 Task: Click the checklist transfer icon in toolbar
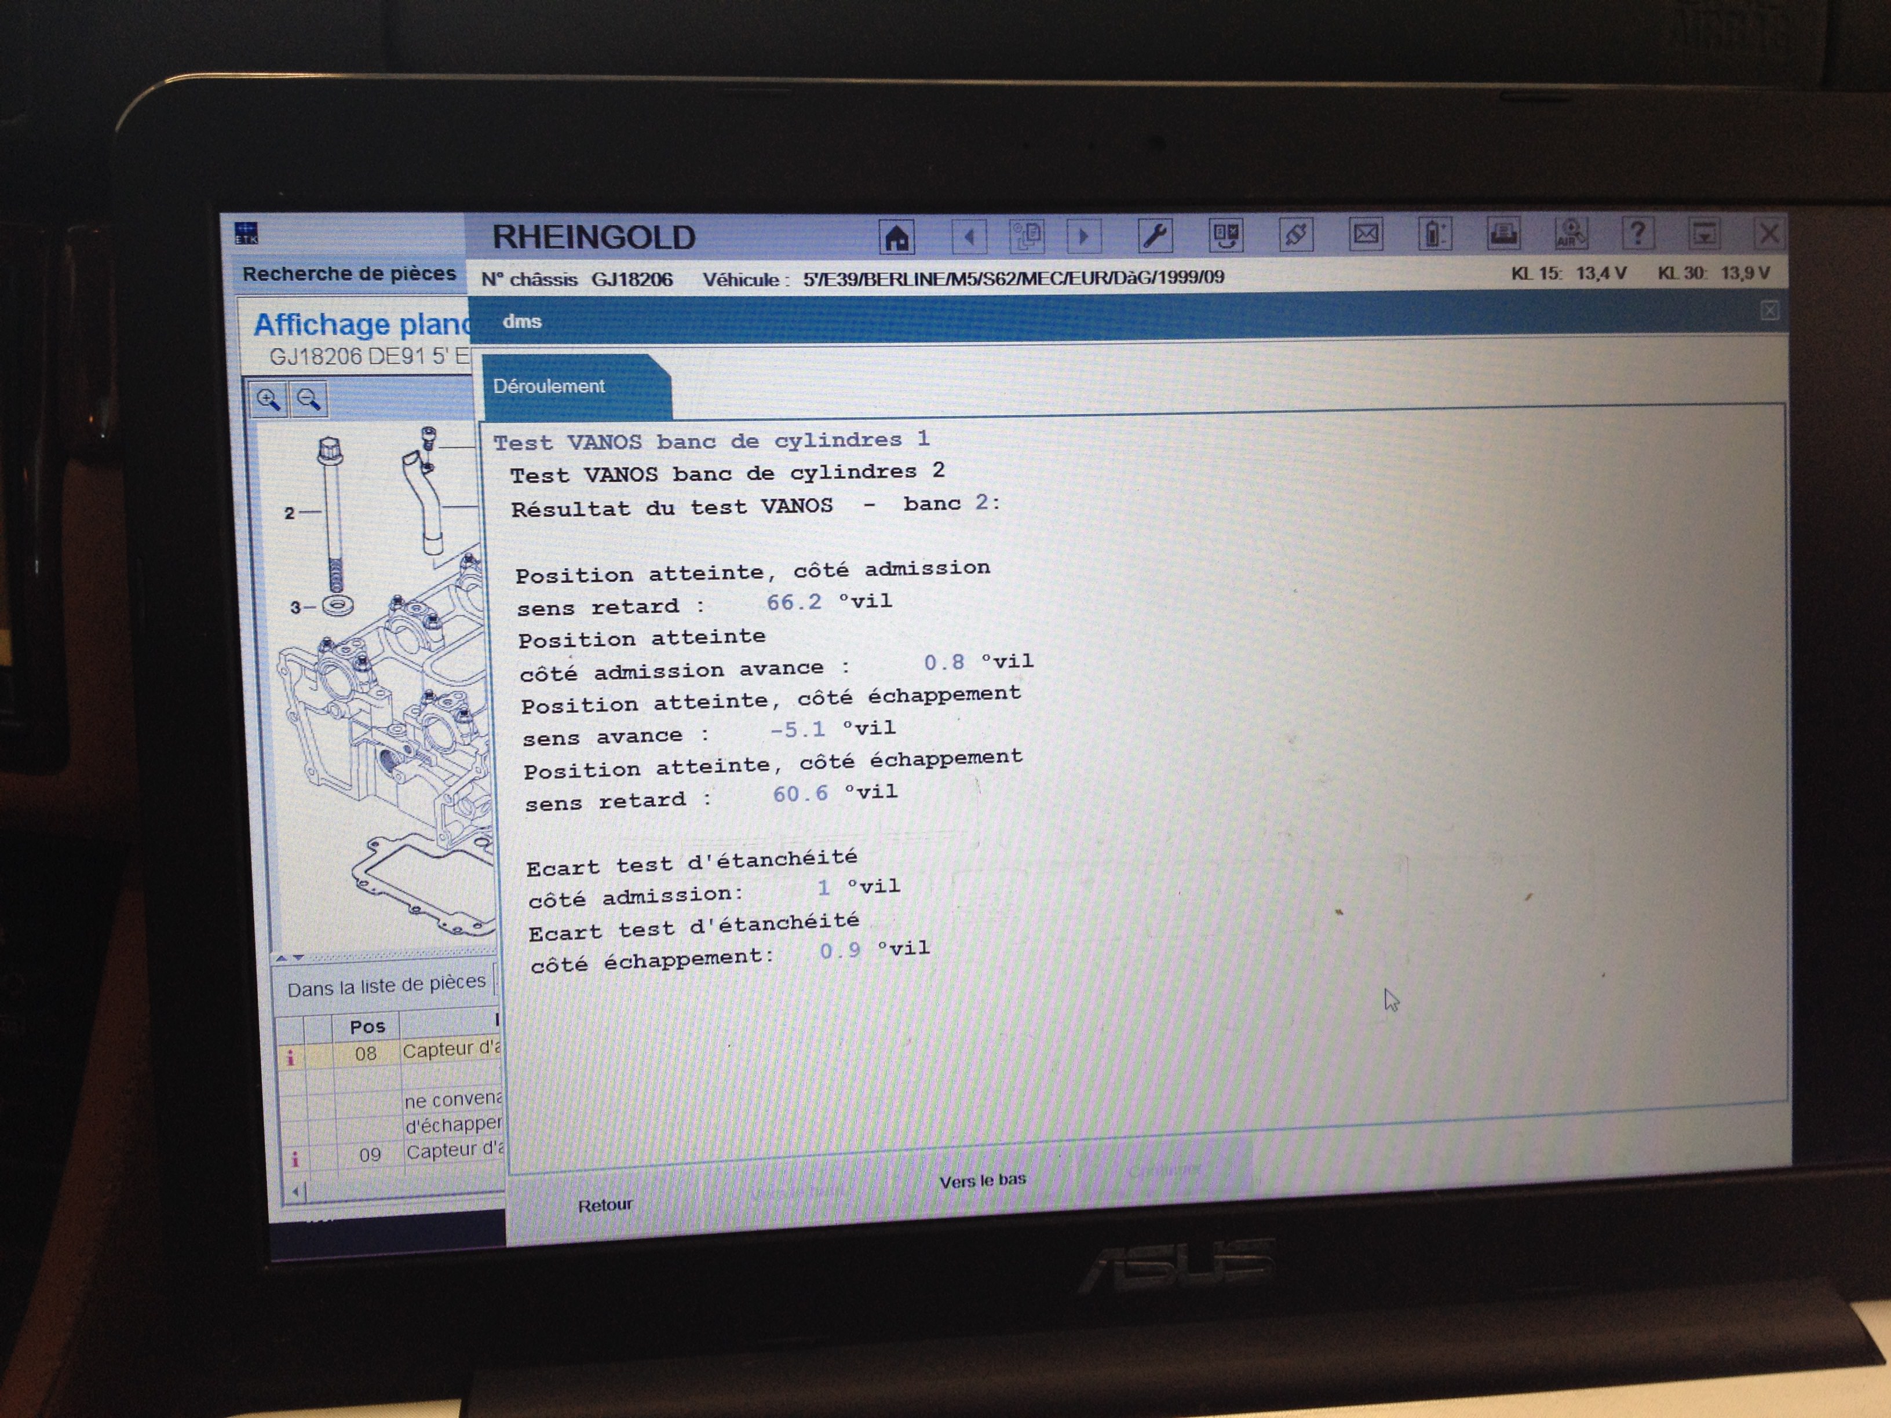[1226, 235]
